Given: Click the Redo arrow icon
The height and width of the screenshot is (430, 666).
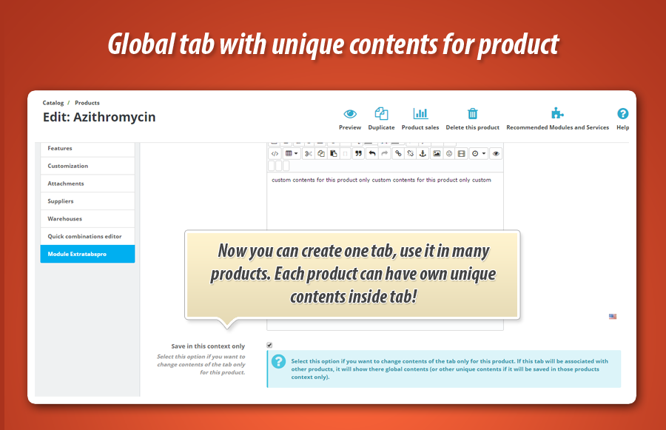Looking at the screenshot, I should 386,153.
